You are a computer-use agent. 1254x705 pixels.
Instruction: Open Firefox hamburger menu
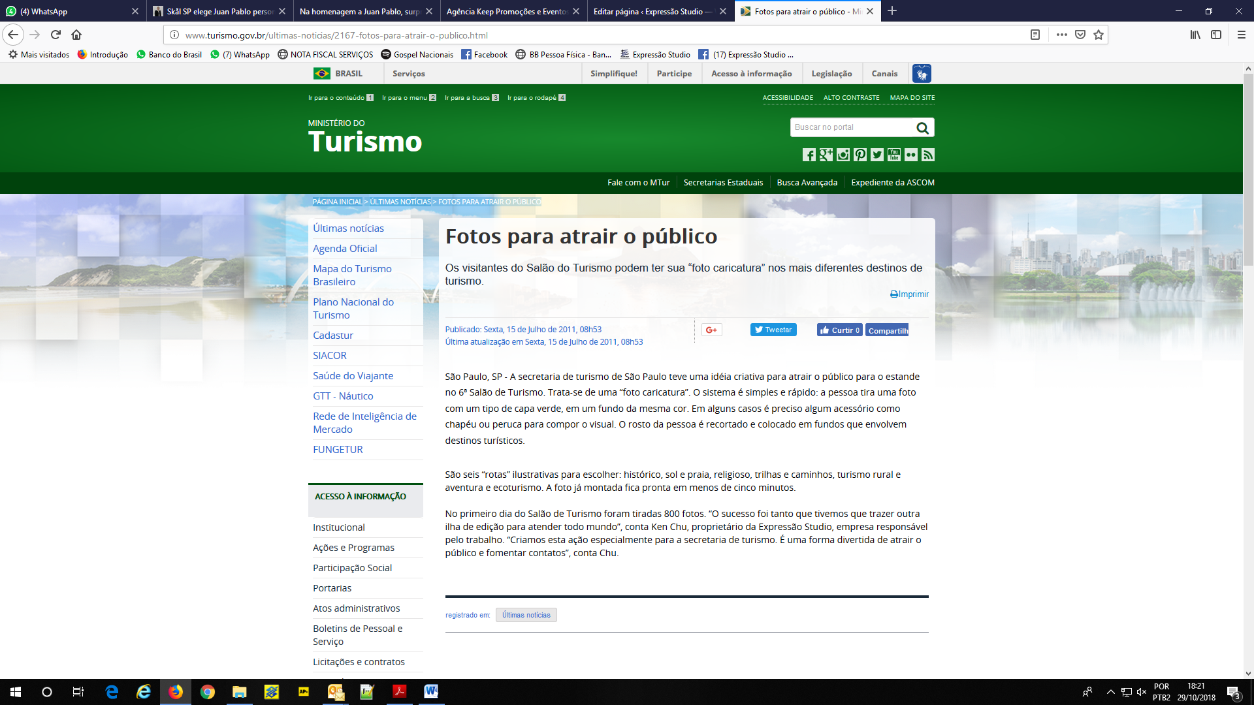click(1242, 35)
